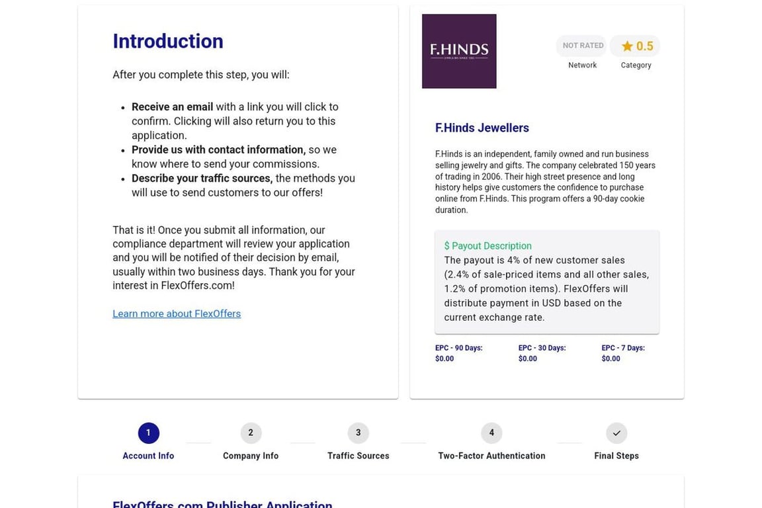Click the EPC - 7 Days value
The height and width of the screenshot is (508, 762).
tap(611, 359)
